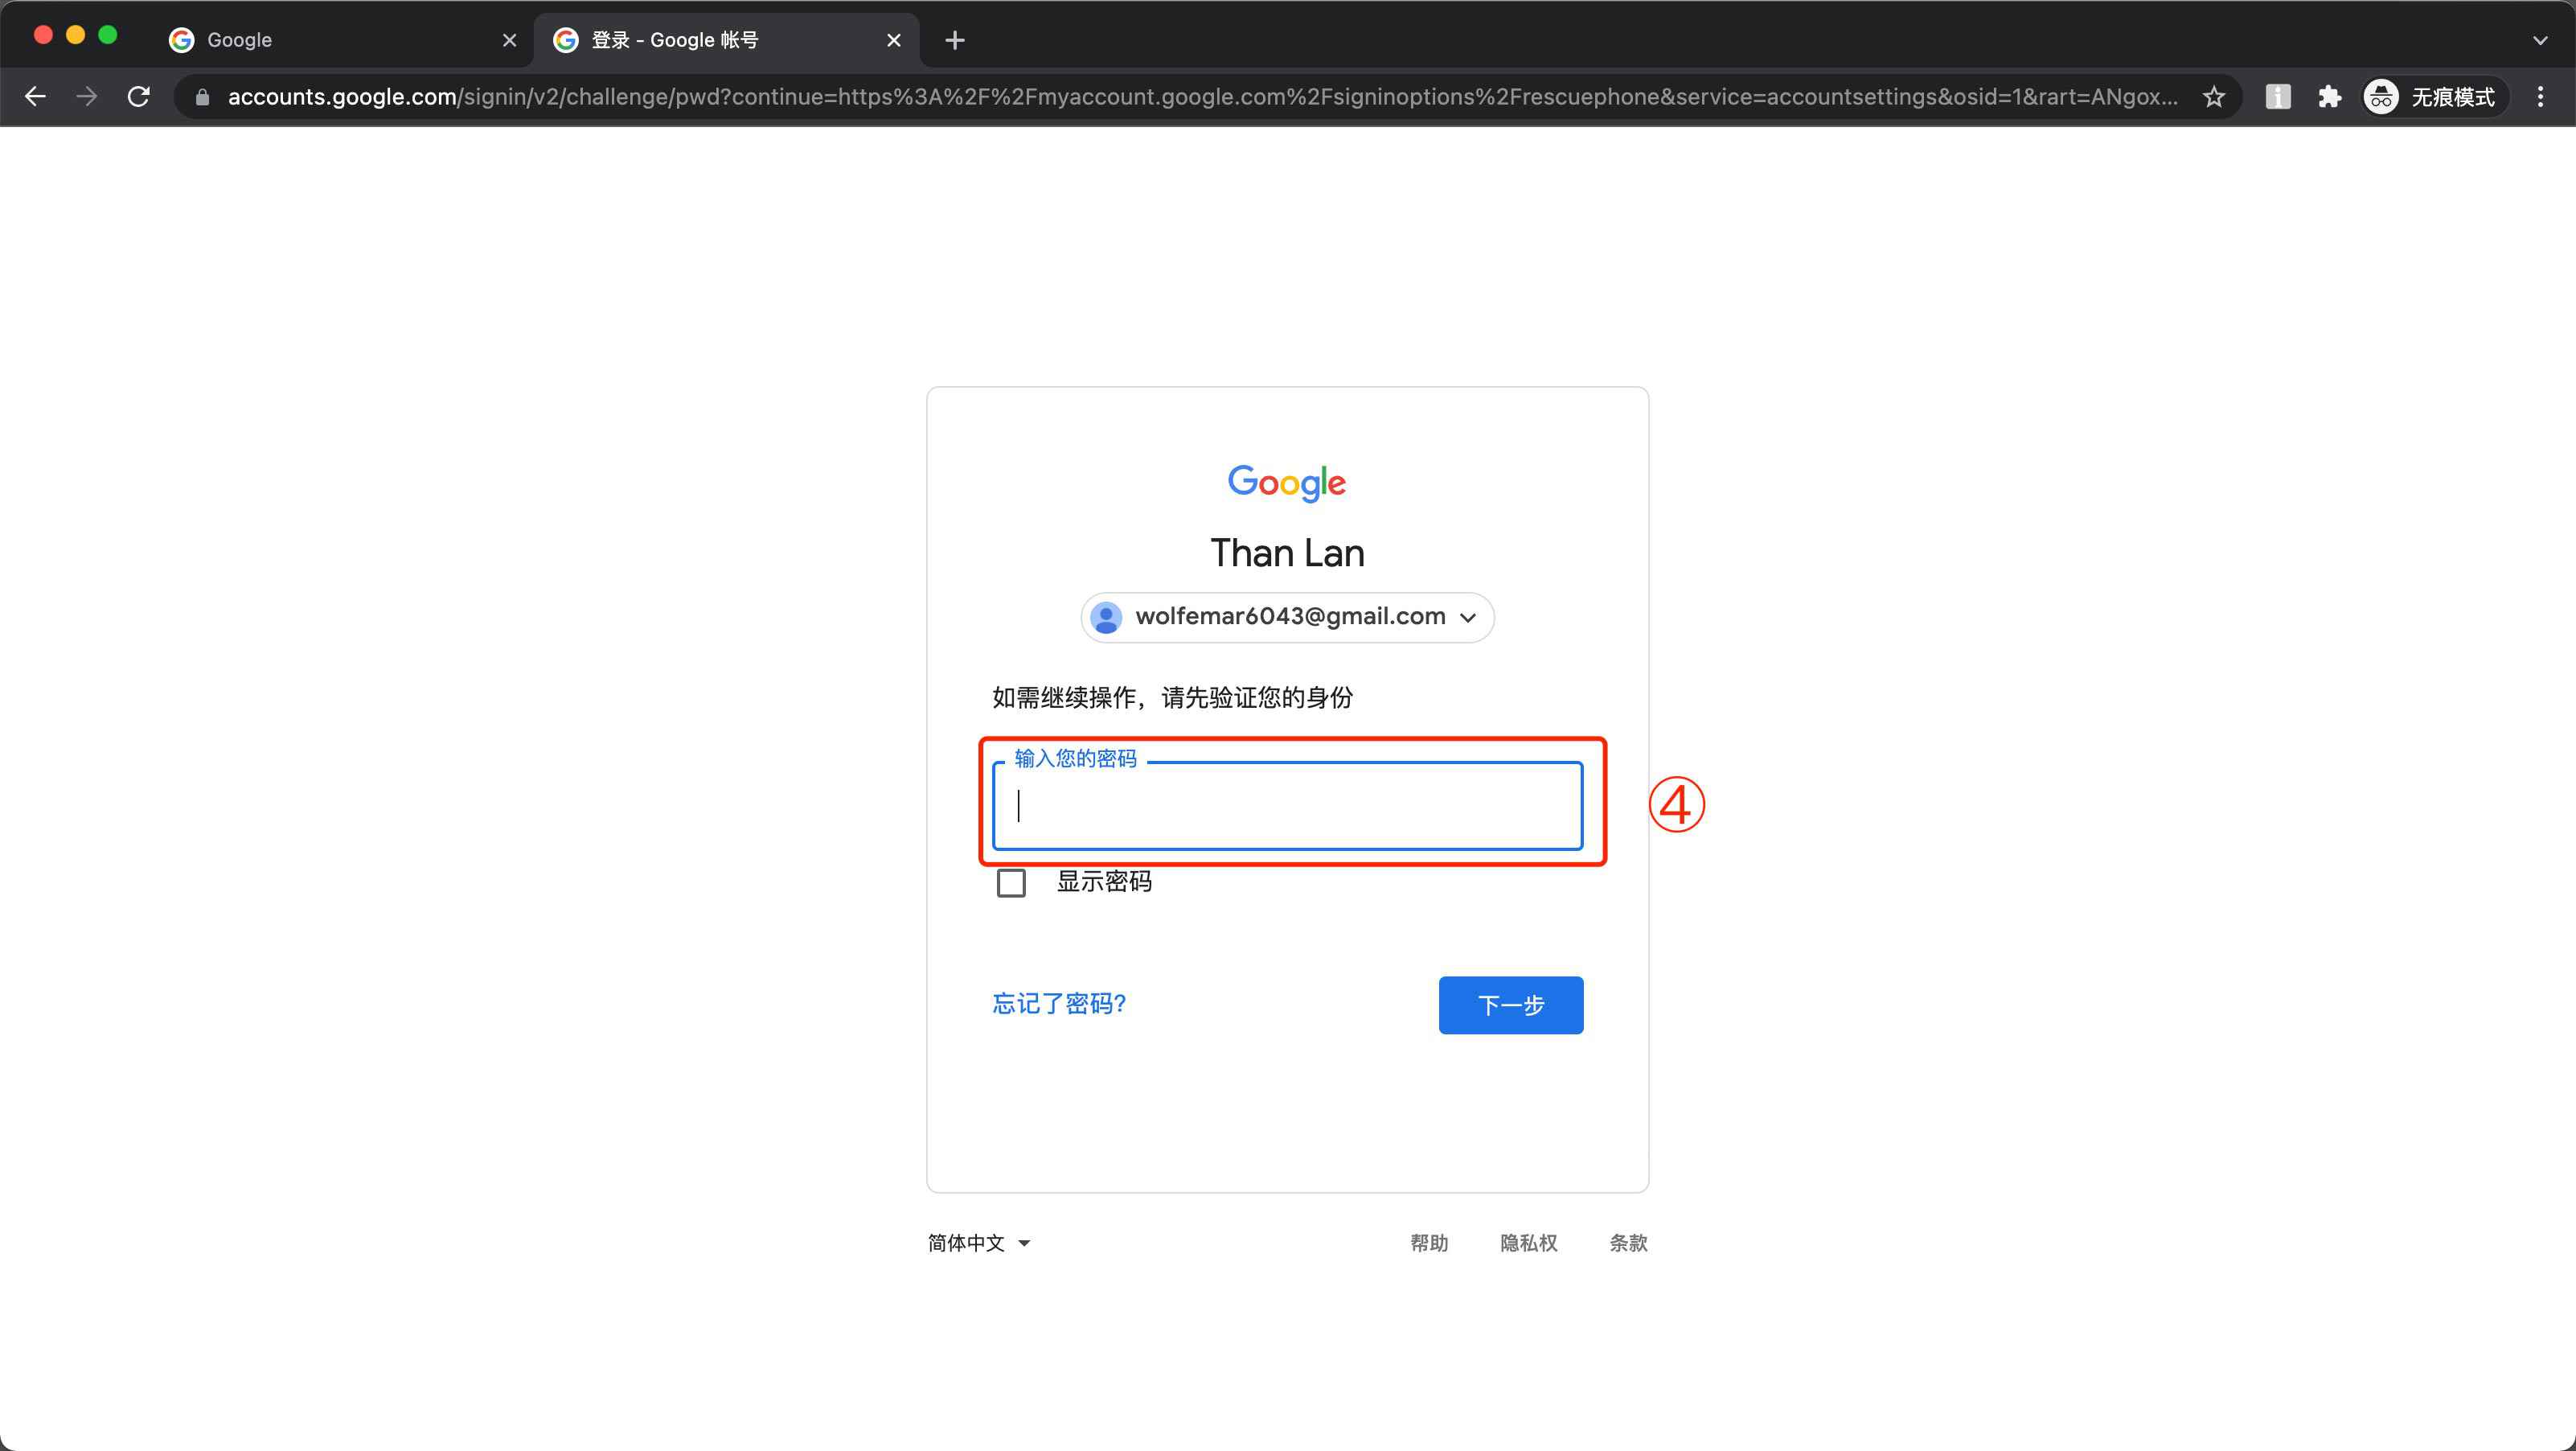Click inside the password input field
The height and width of the screenshot is (1451, 2576).
click(1287, 807)
